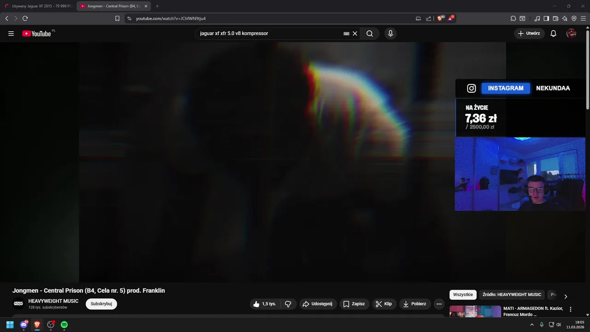Open Brave VPN shield icon

coord(574,18)
